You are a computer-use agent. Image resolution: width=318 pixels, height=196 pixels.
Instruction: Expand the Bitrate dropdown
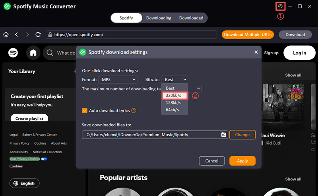click(x=175, y=80)
